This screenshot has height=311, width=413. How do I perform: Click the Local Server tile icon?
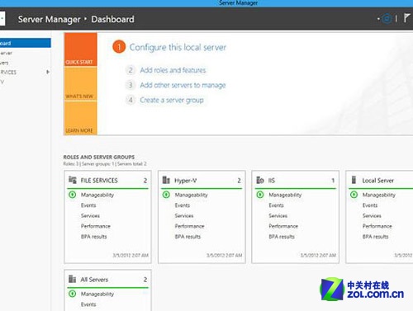[354, 180]
